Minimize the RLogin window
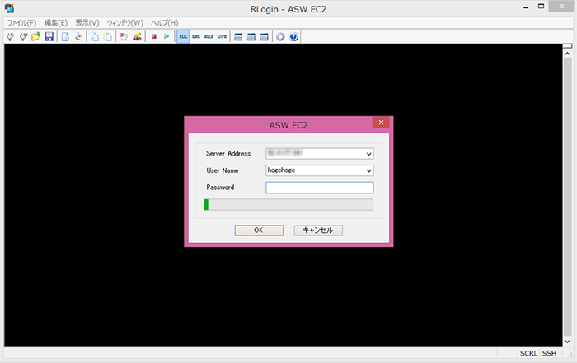 click(526, 7)
